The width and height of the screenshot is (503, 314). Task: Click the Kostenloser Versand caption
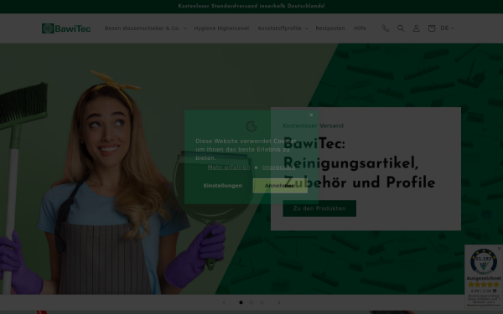click(313, 126)
